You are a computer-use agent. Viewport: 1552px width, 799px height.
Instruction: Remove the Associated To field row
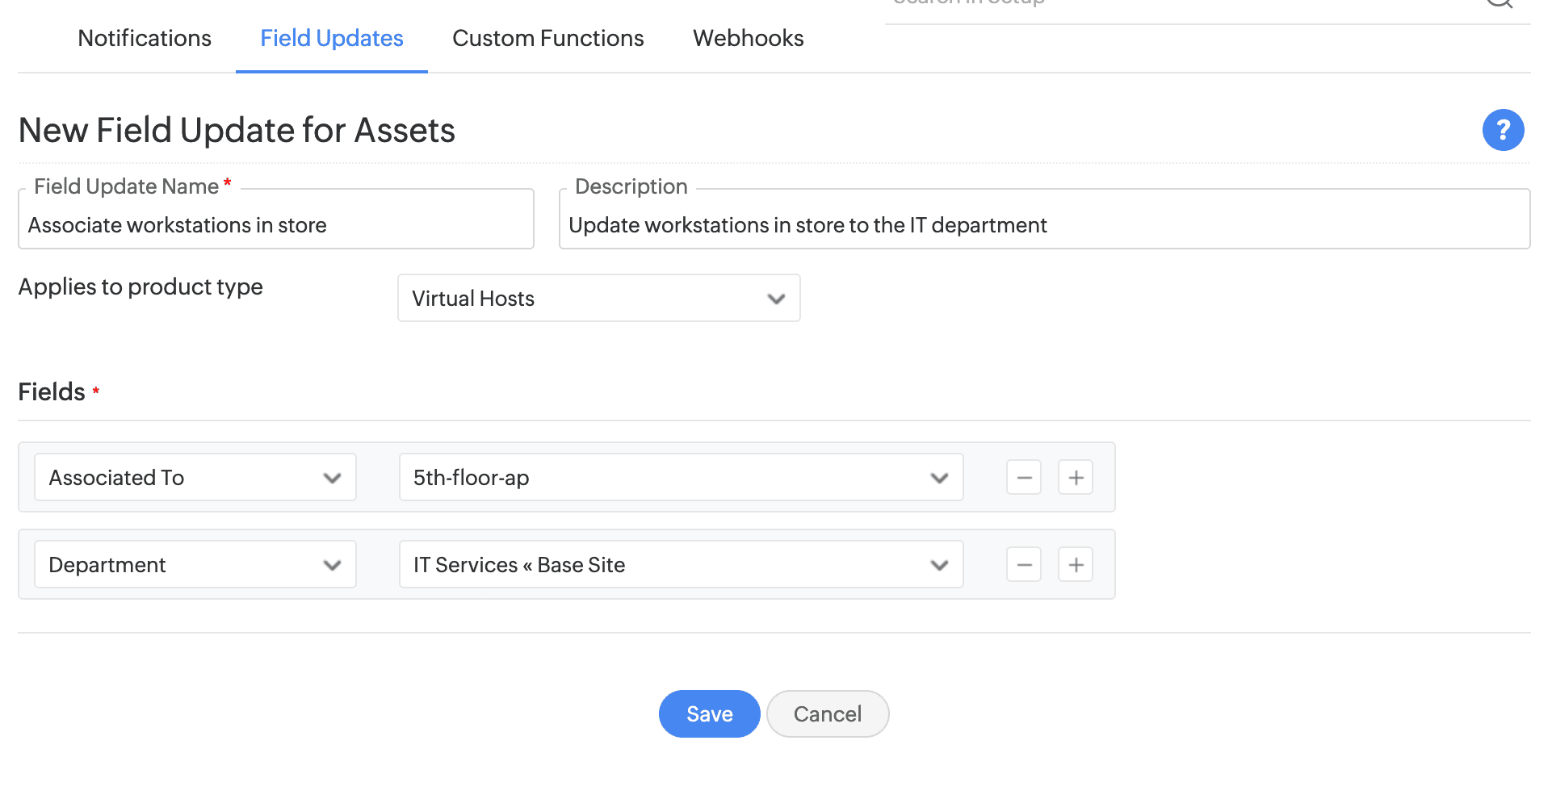[1023, 478]
